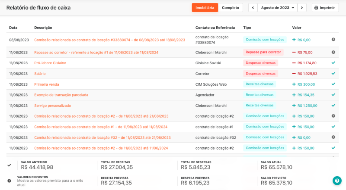Click the teal help question mark icon
346x190 pixels.
pos(337,181)
